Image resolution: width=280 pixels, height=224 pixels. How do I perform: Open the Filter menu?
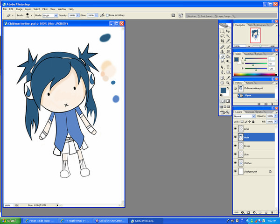(x=45, y=9)
